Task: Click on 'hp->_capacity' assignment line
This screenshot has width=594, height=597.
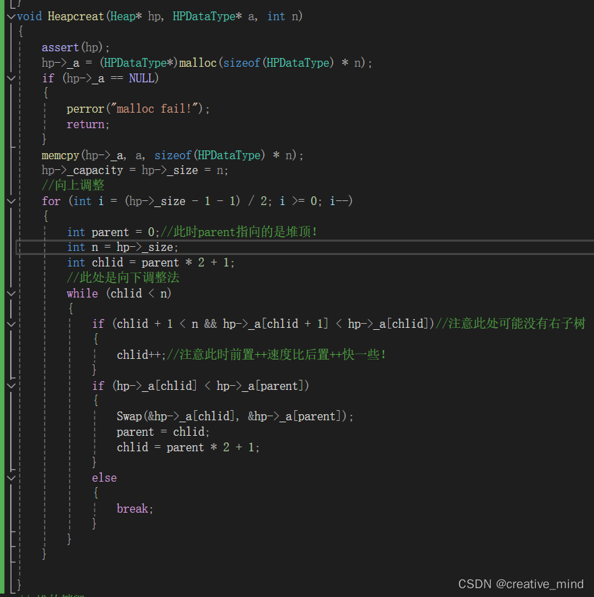Action: click(x=135, y=170)
